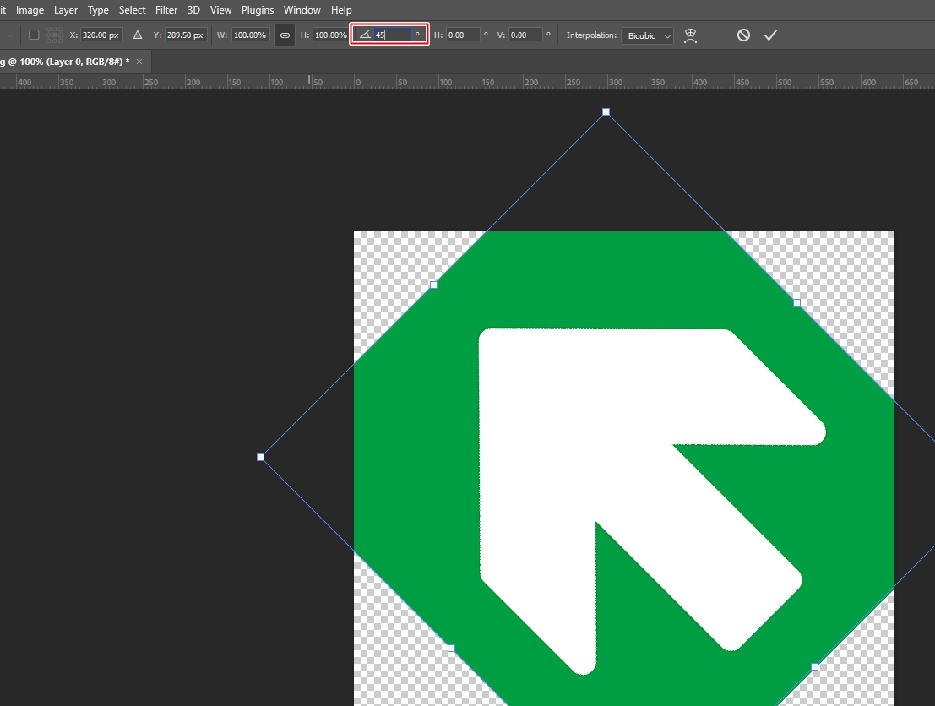Open the Layer menu
This screenshot has width=935, height=706.
[66, 10]
